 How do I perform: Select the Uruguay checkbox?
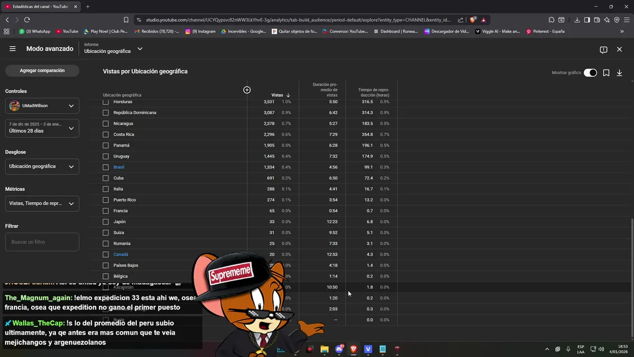pos(106,156)
